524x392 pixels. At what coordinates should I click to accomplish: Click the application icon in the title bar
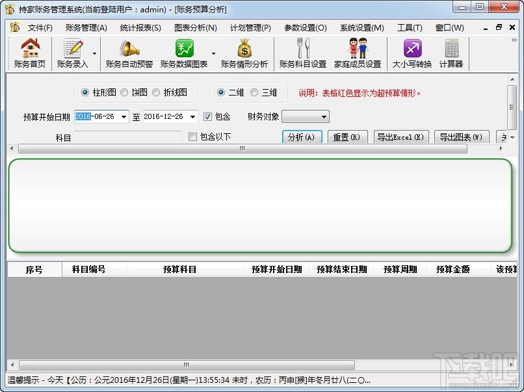tap(10, 9)
